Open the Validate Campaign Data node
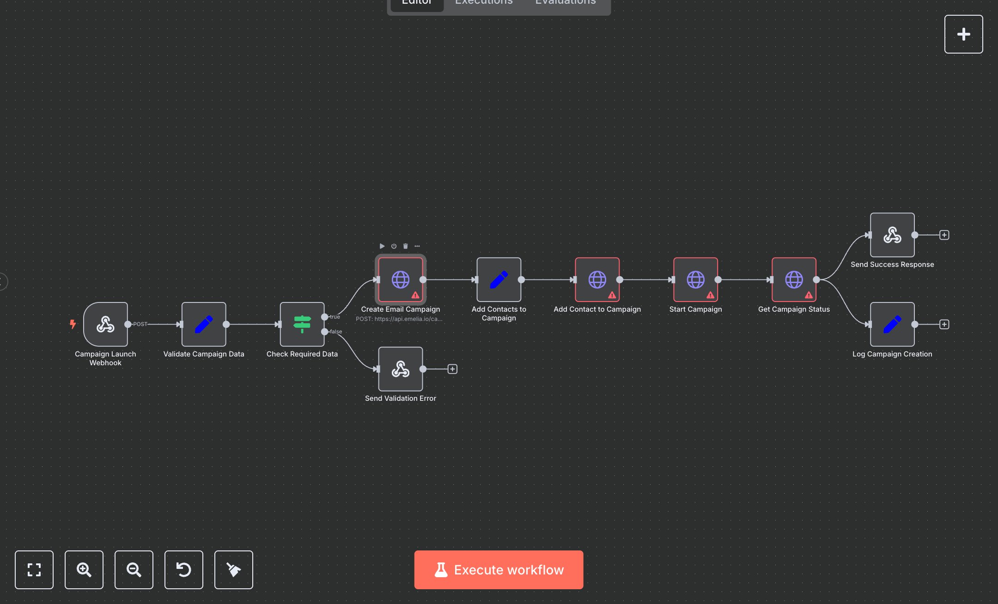Viewport: 998px width, 604px height. click(x=203, y=325)
